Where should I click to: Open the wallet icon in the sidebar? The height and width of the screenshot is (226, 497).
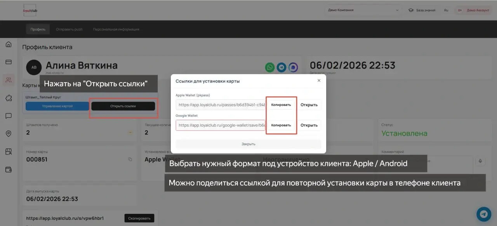9,169
